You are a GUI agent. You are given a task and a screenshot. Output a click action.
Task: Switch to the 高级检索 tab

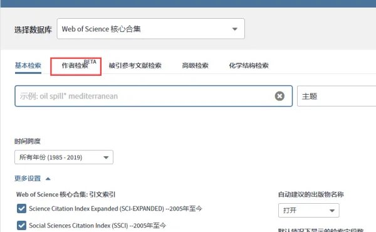point(195,65)
